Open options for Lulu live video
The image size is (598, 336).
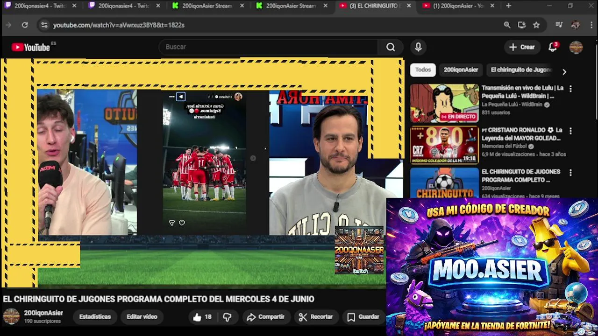[x=570, y=88]
